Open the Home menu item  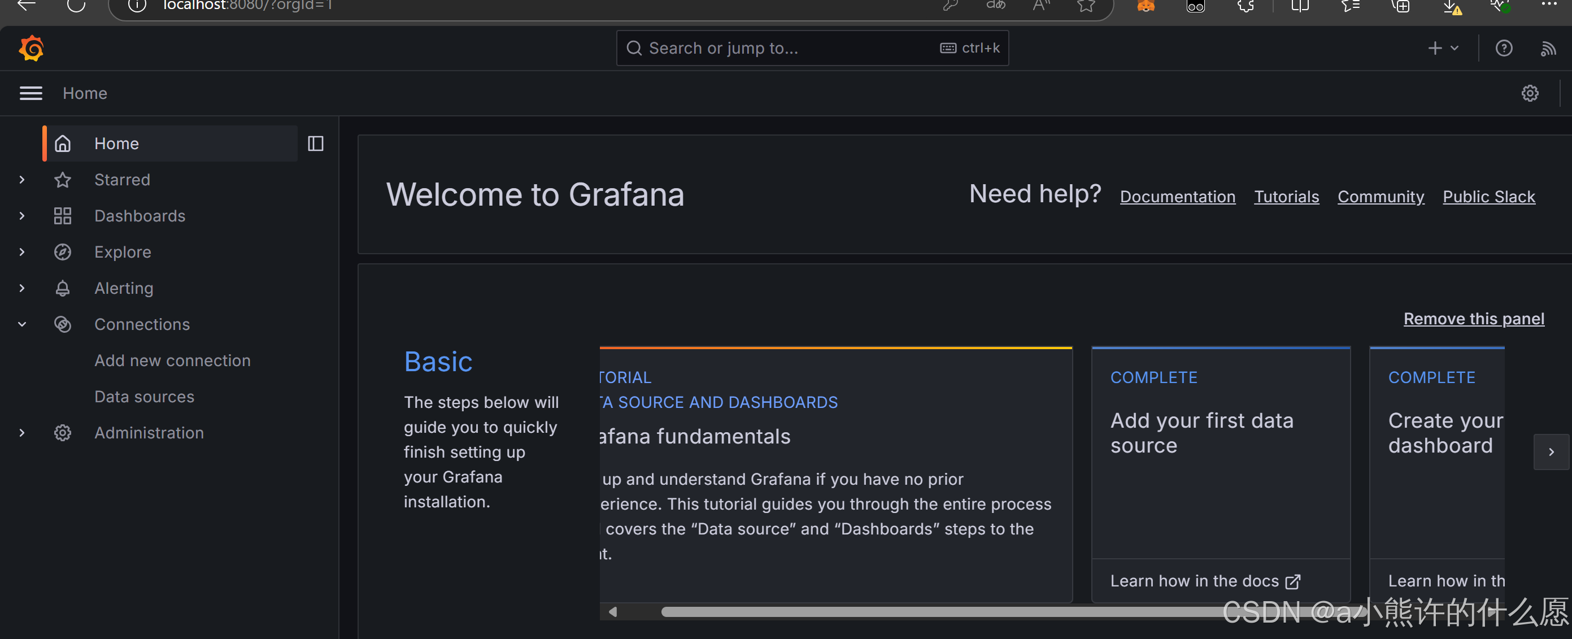coord(170,144)
